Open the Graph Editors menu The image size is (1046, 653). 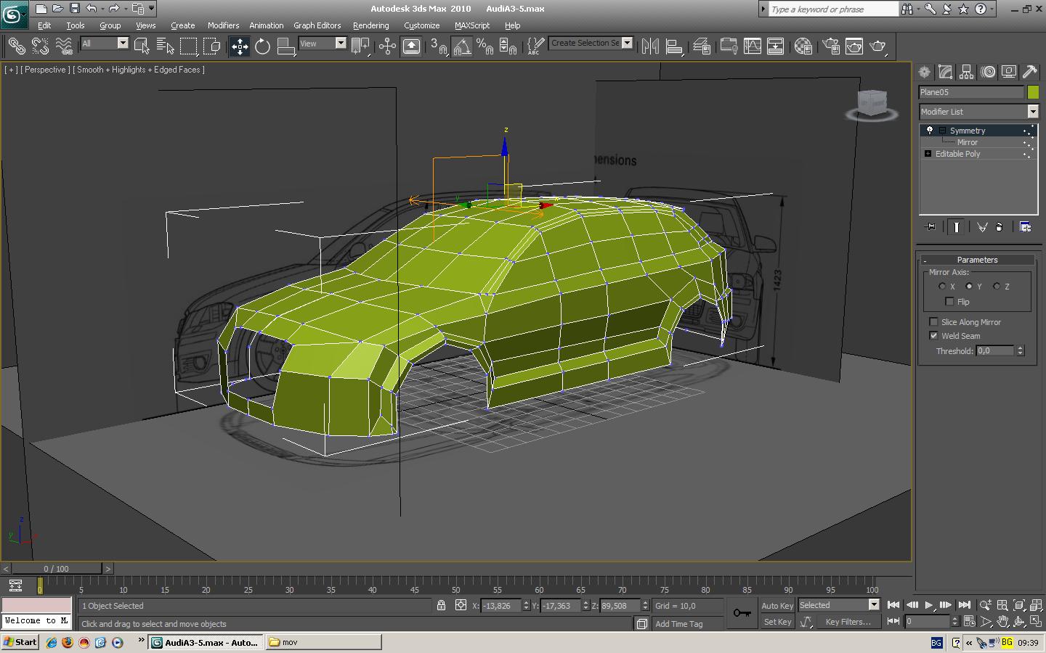click(x=317, y=25)
